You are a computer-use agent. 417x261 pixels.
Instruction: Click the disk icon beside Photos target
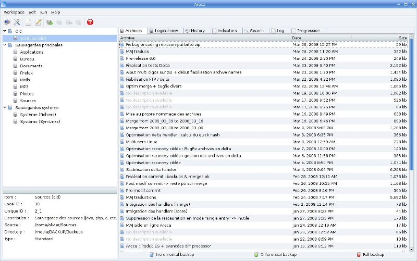16,94
